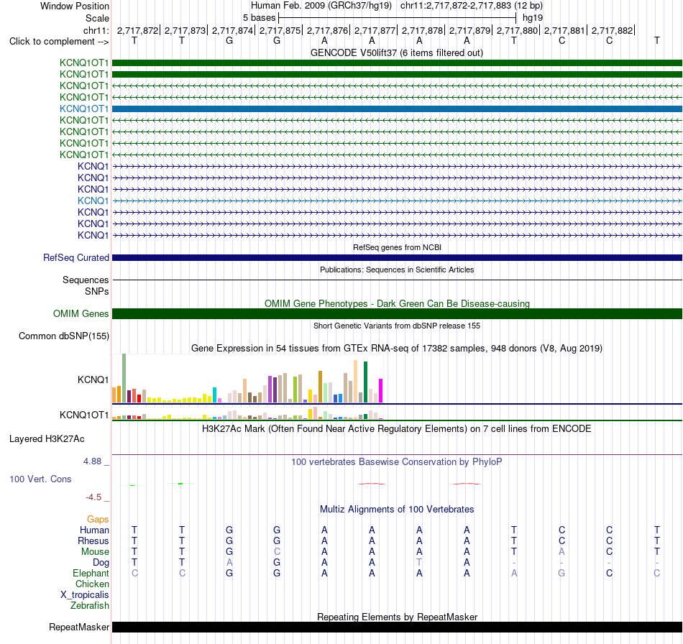The image size is (683, 644).
Task: Open 'Multiz Alignments of 100 Vertebrates' title
Action: tap(397, 510)
